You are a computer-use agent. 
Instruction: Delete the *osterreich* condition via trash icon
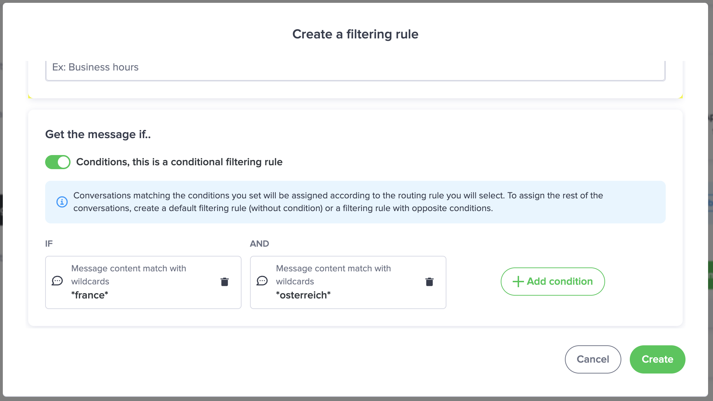point(429,282)
